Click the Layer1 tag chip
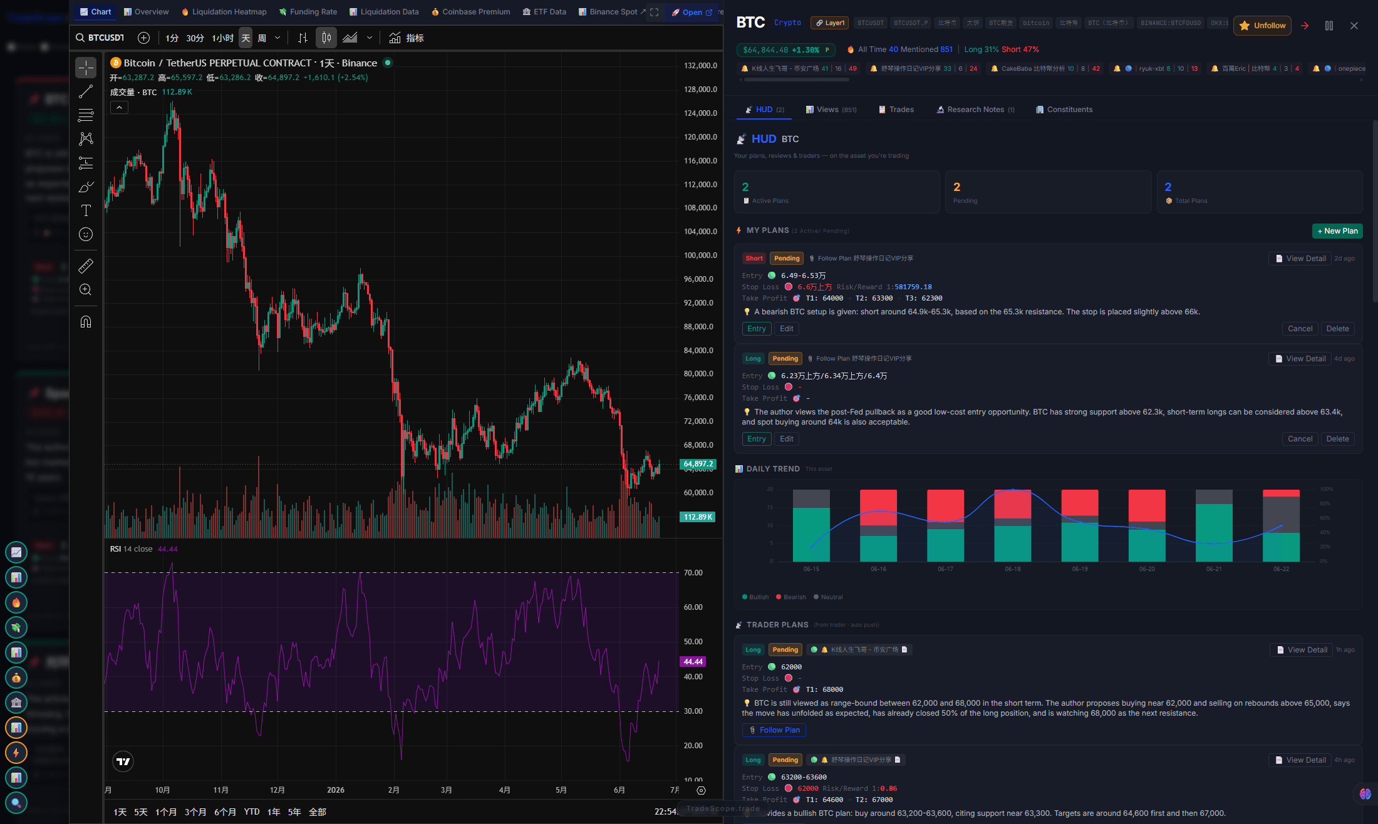This screenshot has height=824, width=1378. tap(829, 23)
